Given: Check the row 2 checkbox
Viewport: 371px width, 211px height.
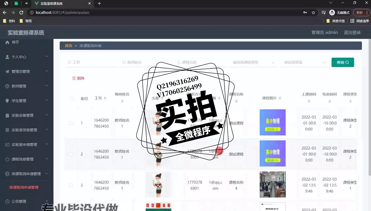Looking at the screenshot, I should coord(71,154).
